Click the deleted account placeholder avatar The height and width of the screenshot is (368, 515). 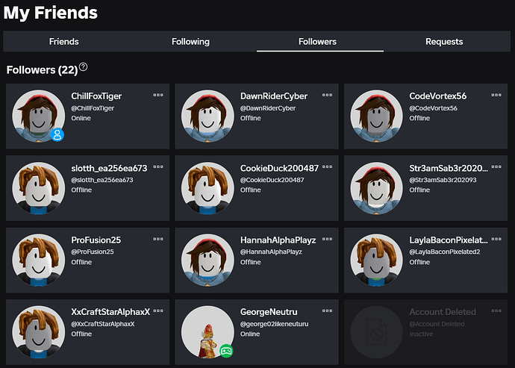tap(376, 332)
